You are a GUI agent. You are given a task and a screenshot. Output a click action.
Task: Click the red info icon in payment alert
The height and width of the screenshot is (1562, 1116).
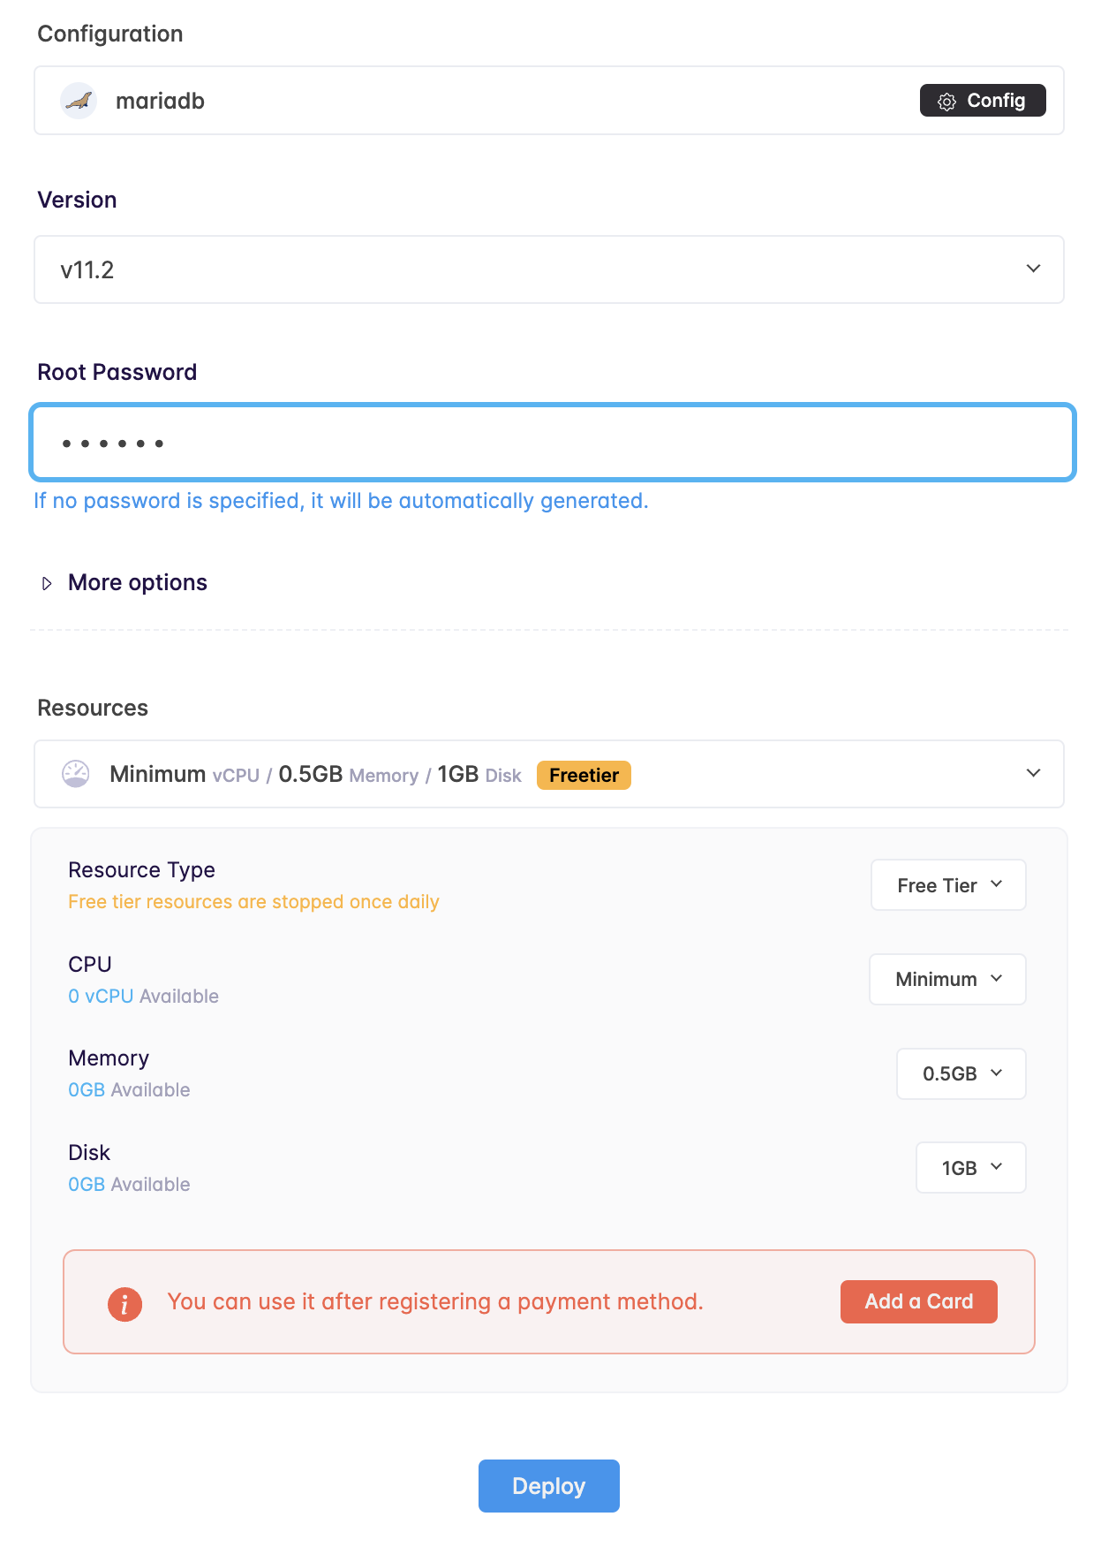[x=124, y=1303]
